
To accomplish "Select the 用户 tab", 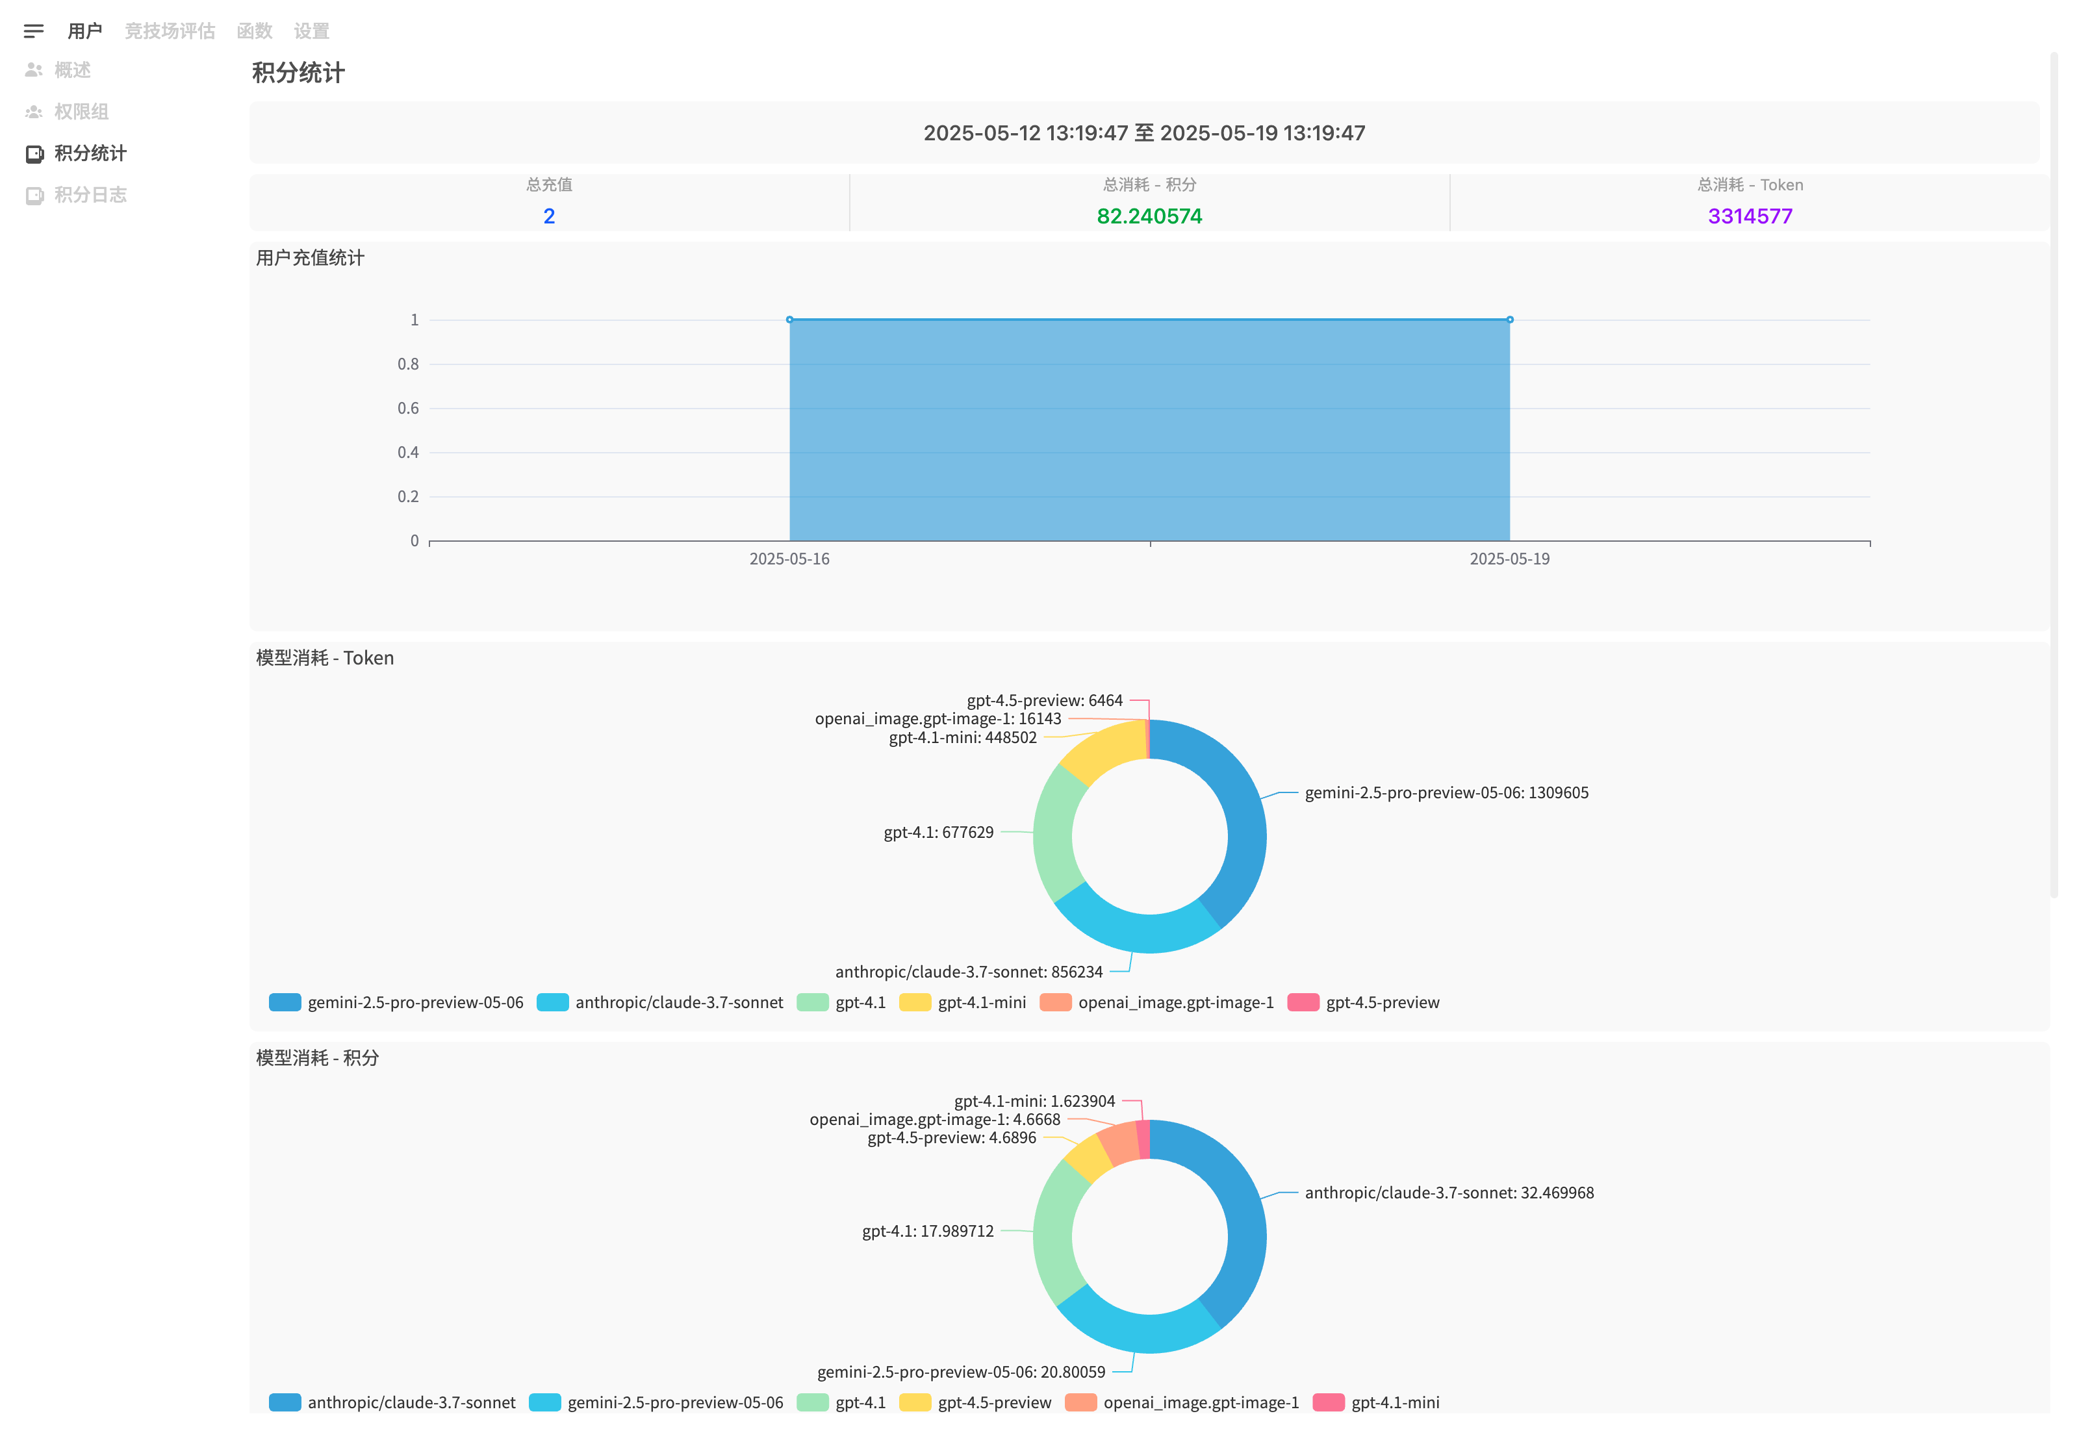I will tap(85, 31).
